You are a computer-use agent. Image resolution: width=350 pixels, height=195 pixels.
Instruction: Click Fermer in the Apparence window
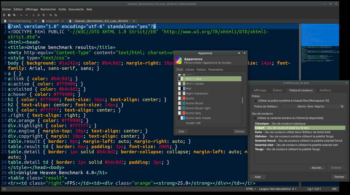[239, 131]
